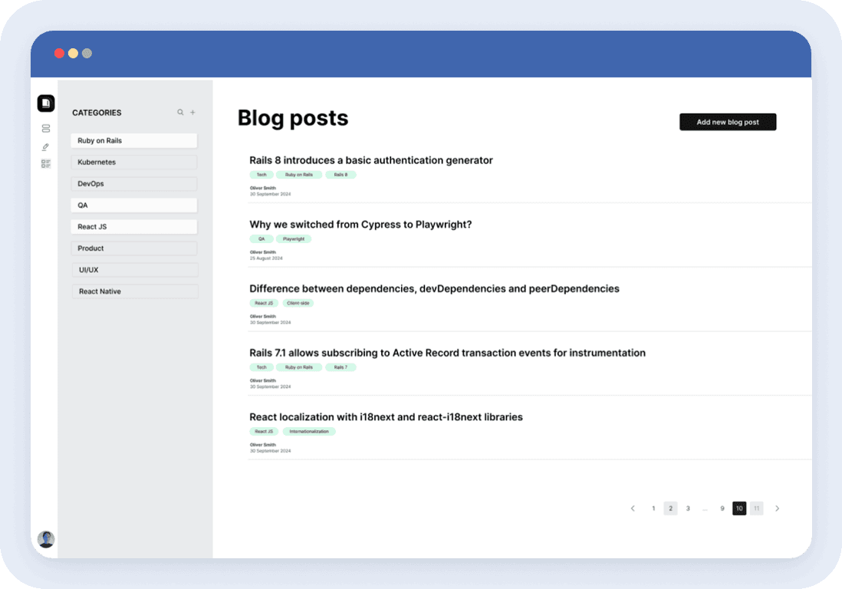The height and width of the screenshot is (589, 842).
Task: Go to next page arrow
Action: tap(777, 508)
